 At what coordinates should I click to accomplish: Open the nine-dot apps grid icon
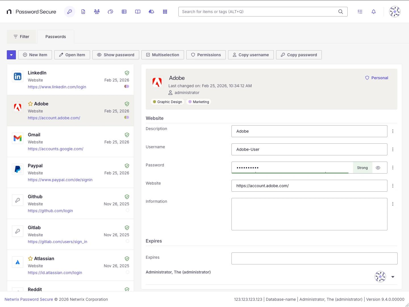pos(165,12)
